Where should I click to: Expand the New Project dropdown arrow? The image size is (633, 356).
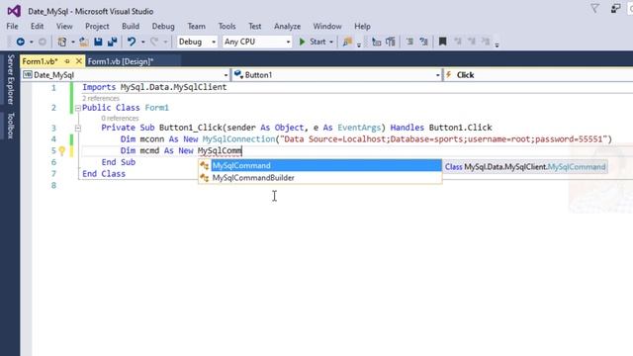tap(72, 42)
